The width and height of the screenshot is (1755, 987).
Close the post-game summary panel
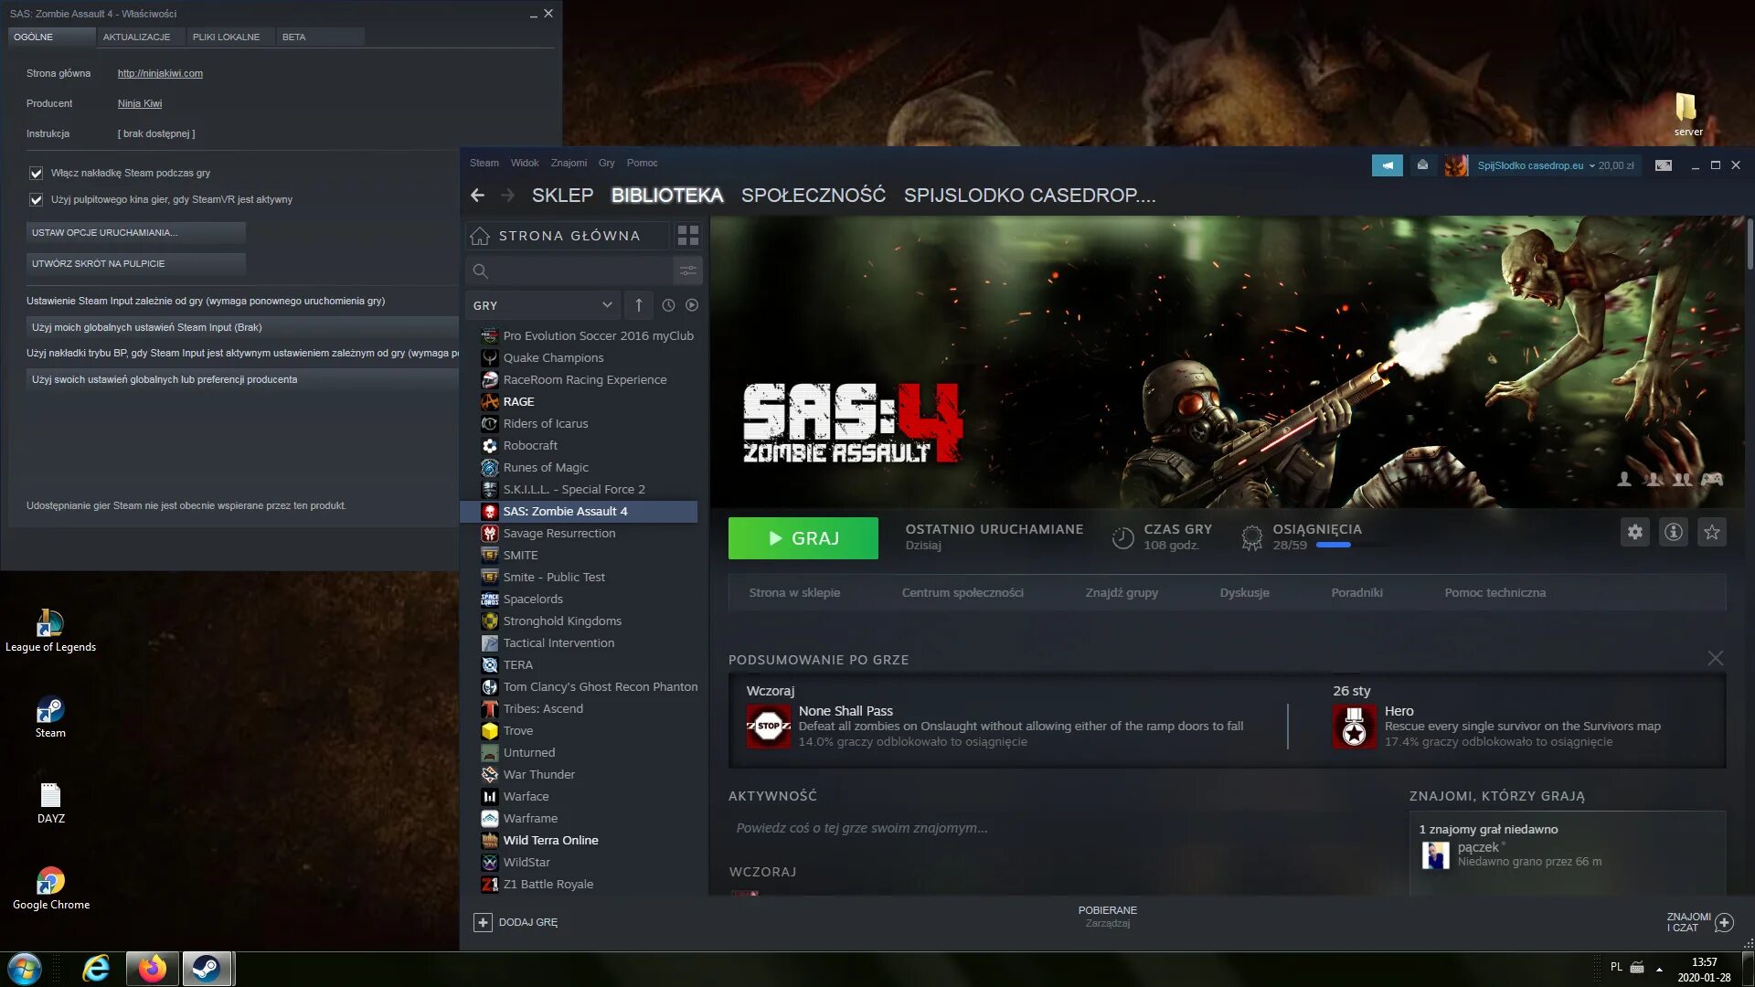[x=1716, y=658]
